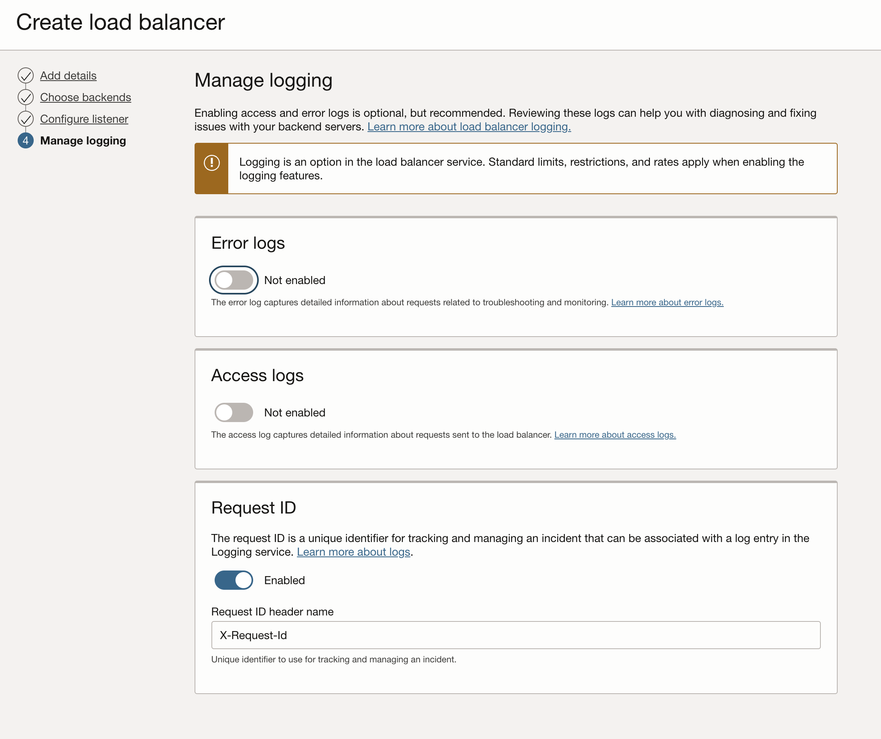The image size is (881, 739).
Task: Enable the Access logs toggle
Action: pyautogui.click(x=233, y=412)
